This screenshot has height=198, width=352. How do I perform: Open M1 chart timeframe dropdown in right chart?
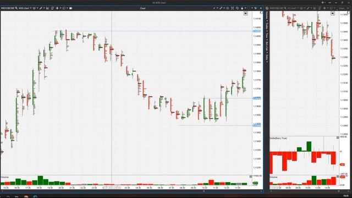click(293, 8)
